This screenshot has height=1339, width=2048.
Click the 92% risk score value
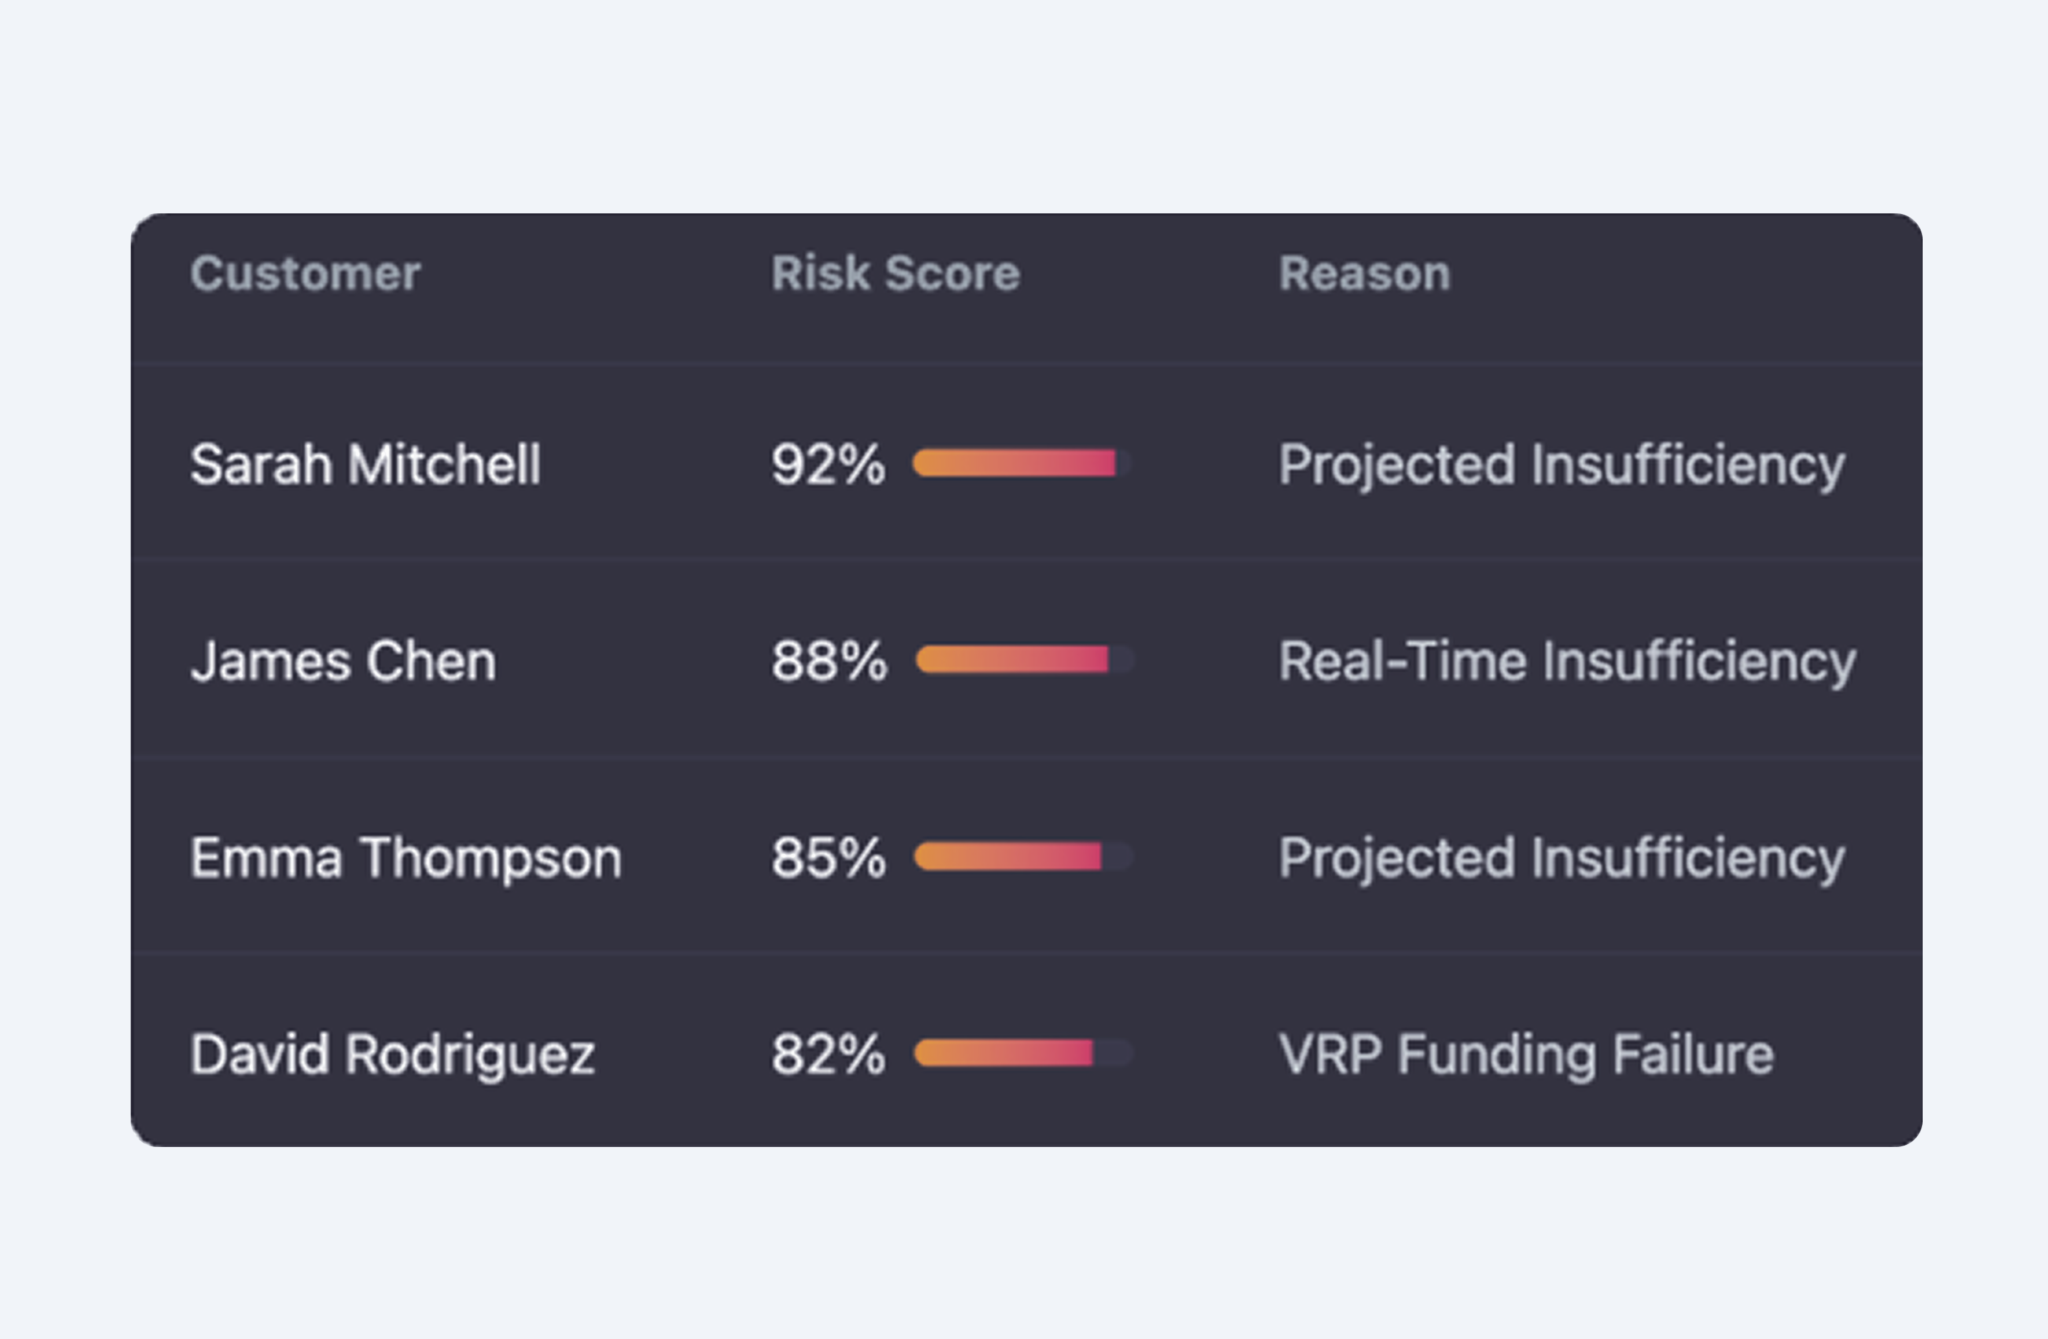tap(828, 464)
